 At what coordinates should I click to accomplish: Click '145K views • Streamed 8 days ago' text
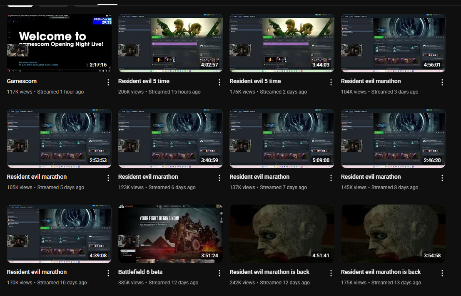click(379, 187)
